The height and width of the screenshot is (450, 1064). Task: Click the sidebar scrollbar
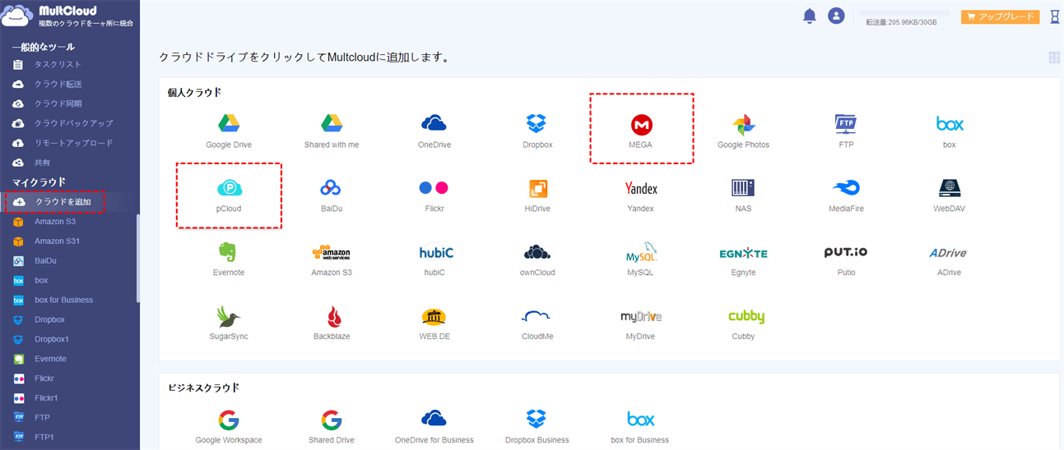[x=137, y=259]
